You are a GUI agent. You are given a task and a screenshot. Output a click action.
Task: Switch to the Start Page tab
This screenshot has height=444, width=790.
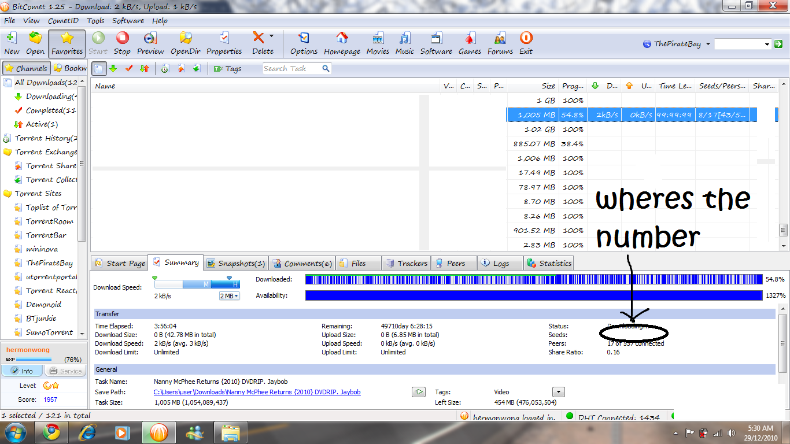click(119, 263)
